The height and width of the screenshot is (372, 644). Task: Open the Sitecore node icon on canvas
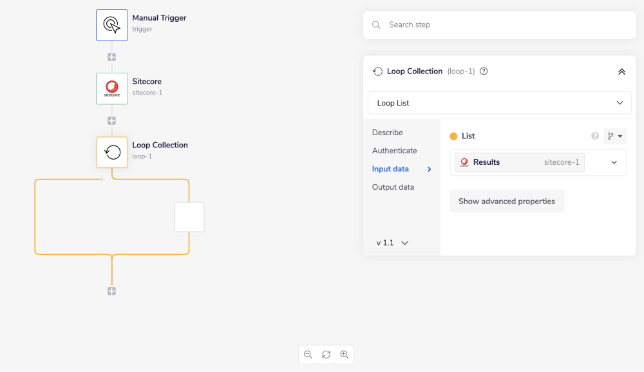pyautogui.click(x=111, y=88)
